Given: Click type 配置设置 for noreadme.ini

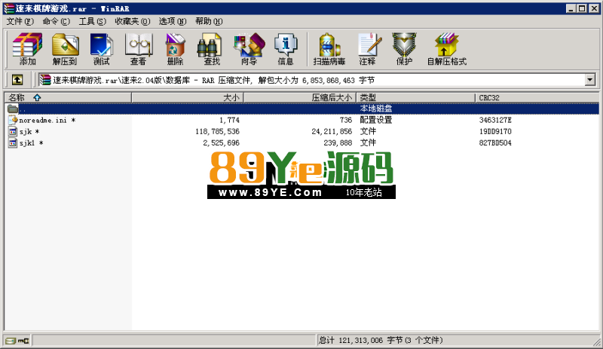Looking at the screenshot, I should pos(376,120).
